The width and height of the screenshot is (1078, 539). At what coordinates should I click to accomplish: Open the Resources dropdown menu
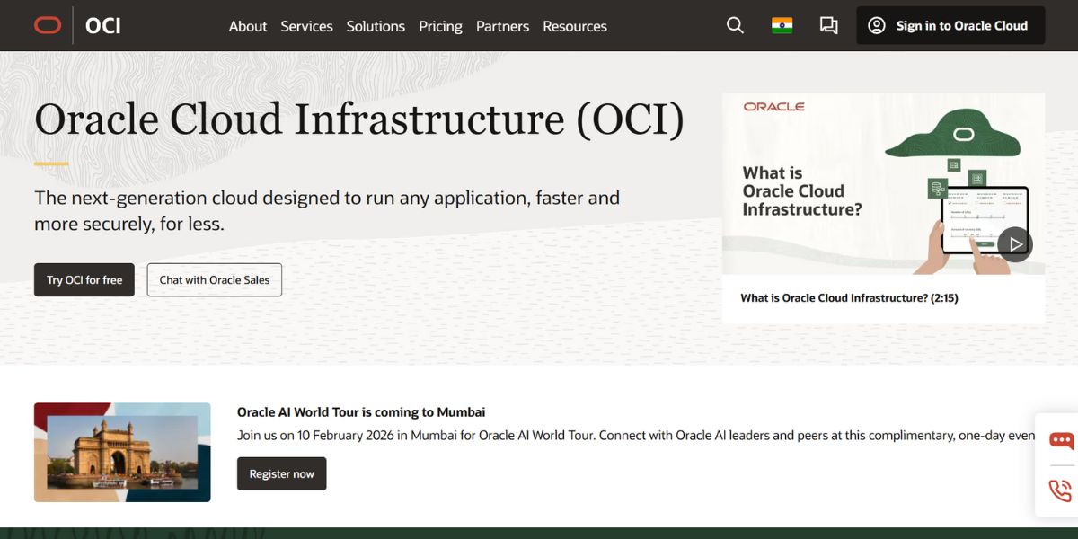(x=575, y=26)
